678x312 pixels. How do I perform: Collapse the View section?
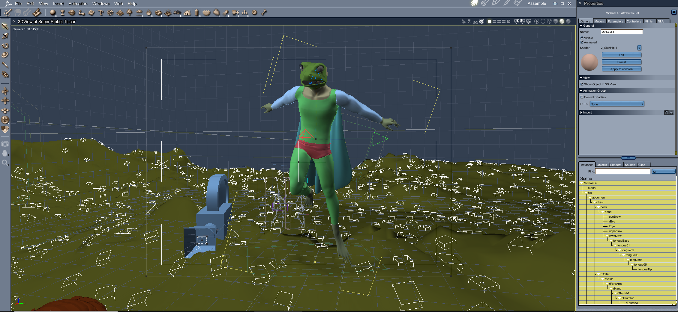point(581,78)
